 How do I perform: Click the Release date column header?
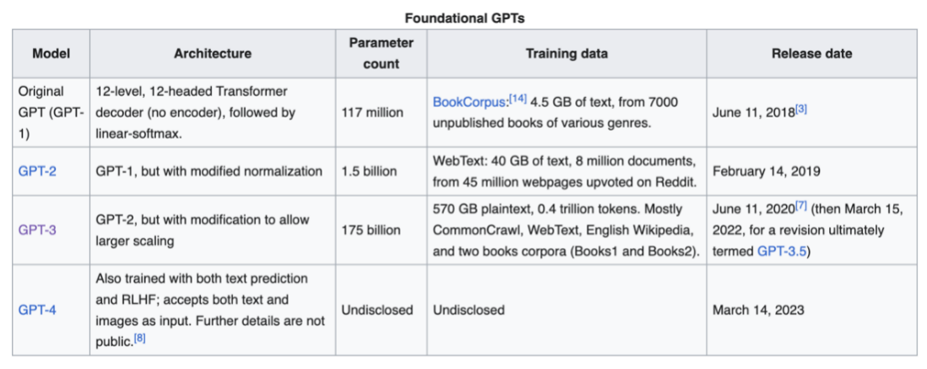[810, 53]
